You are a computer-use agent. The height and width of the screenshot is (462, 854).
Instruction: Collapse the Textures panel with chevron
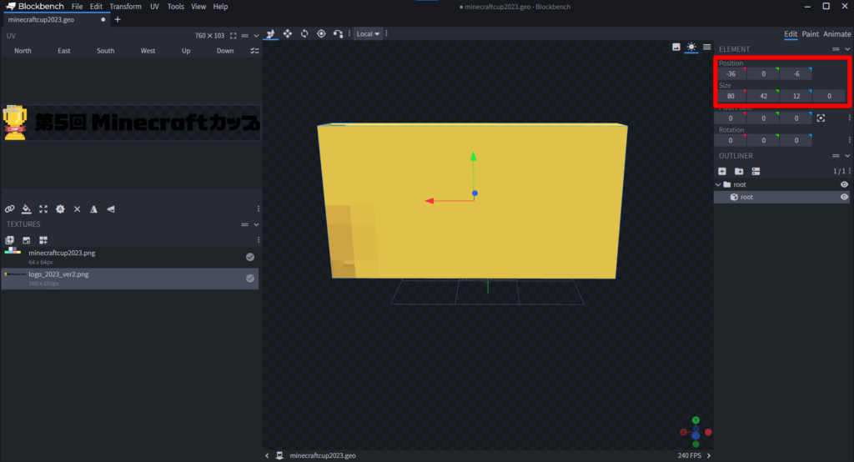coord(256,224)
